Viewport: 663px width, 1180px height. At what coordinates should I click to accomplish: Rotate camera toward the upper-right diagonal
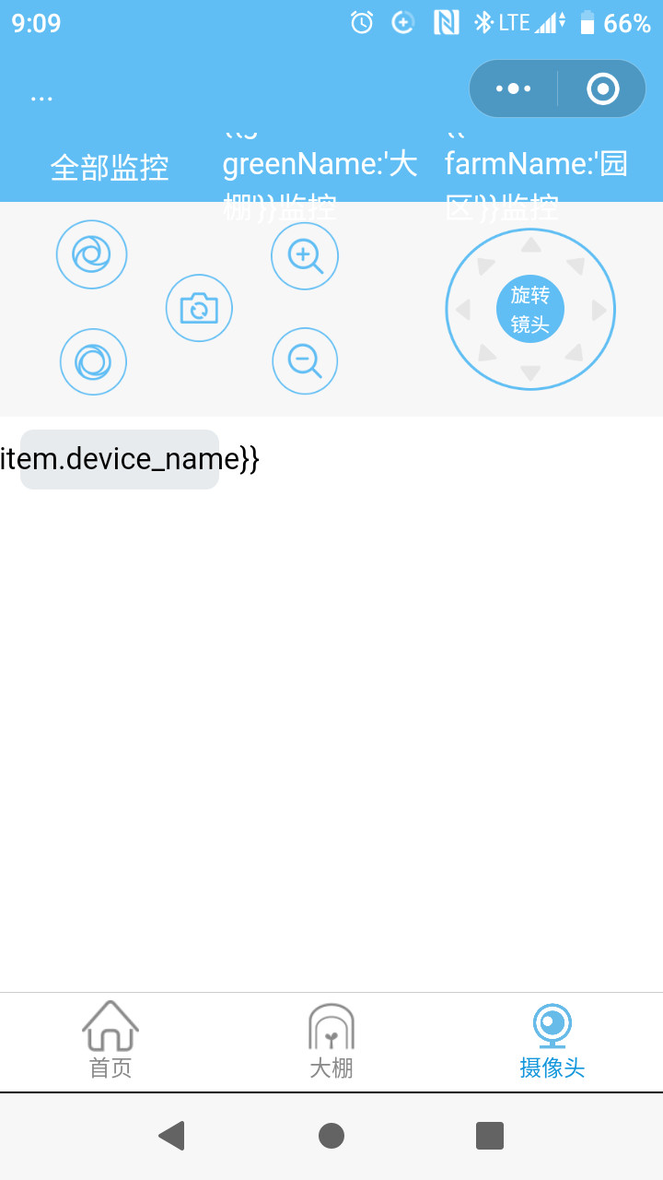[576, 265]
